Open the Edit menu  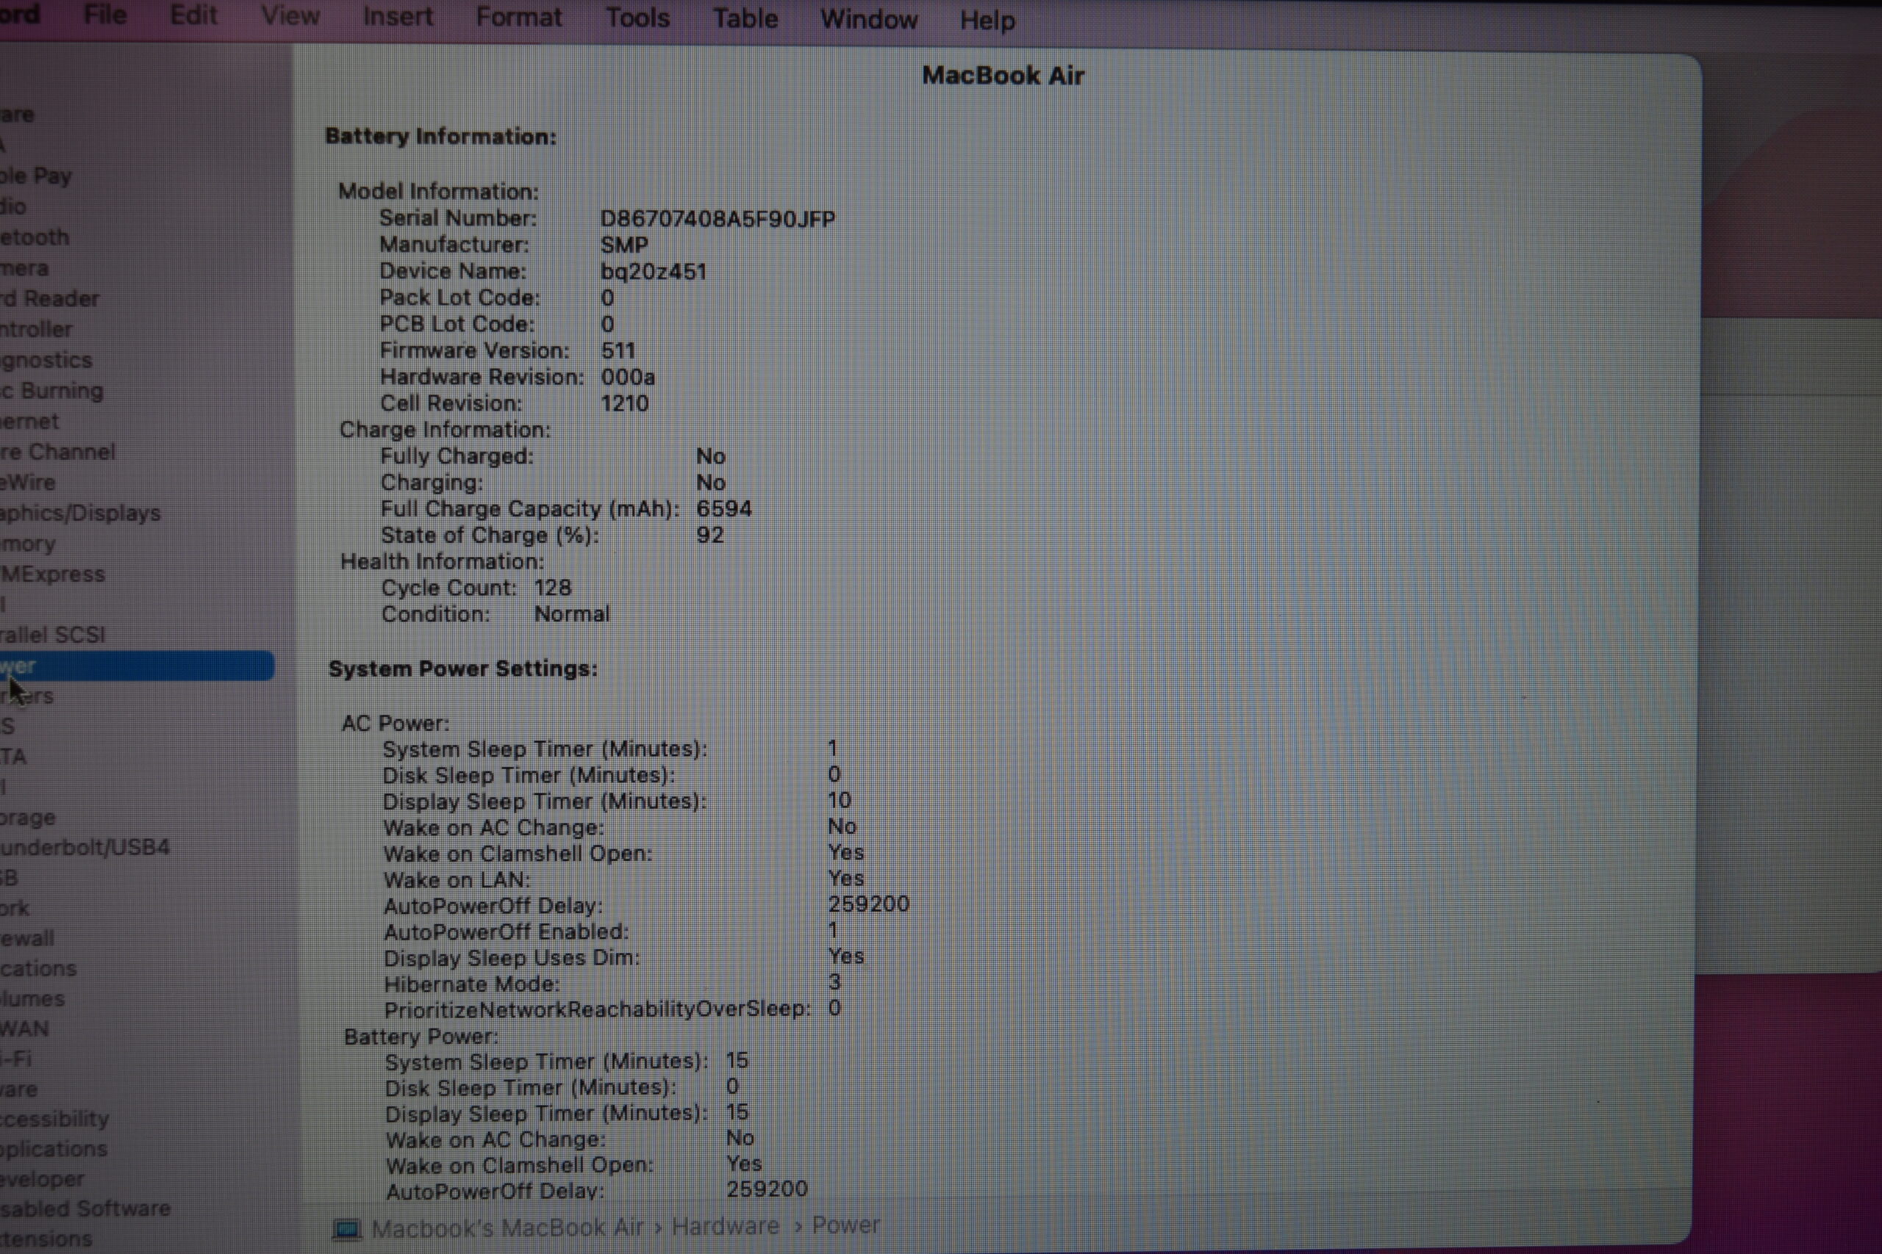point(193,15)
